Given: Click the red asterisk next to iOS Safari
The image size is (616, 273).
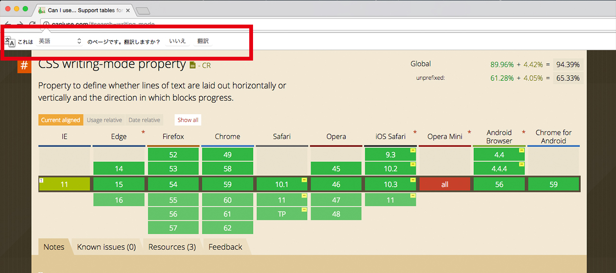Looking at the screenshot, I should point(415,133).
